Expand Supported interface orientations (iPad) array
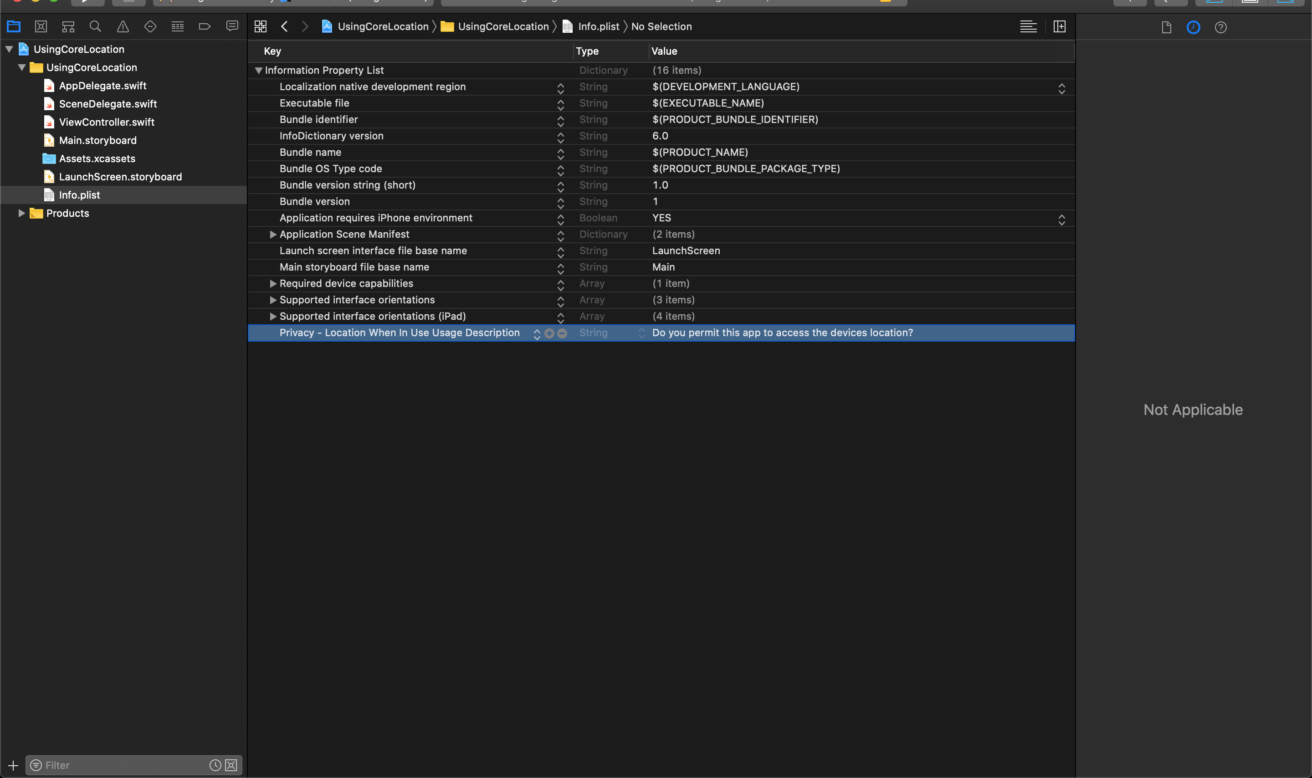This screenshot has height=778, width=1312. point(273,316)
